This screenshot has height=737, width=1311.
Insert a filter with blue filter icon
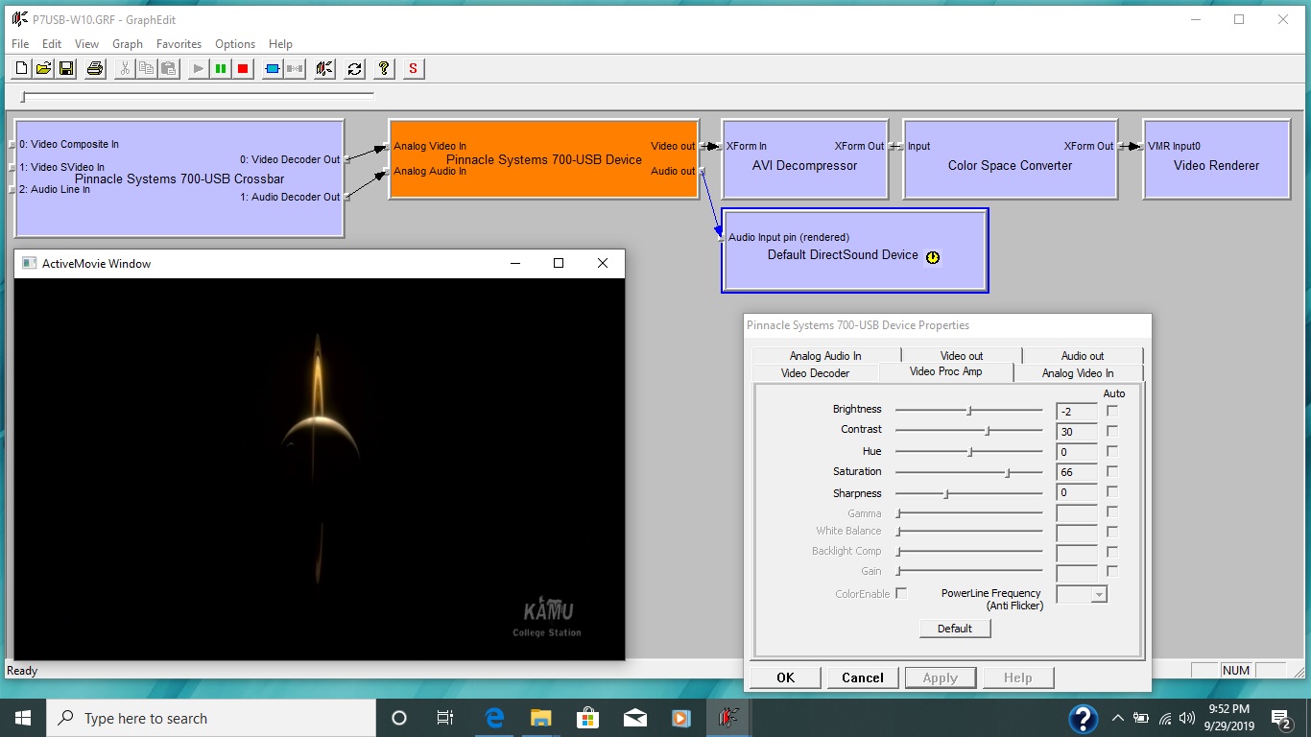click(273, 68)
